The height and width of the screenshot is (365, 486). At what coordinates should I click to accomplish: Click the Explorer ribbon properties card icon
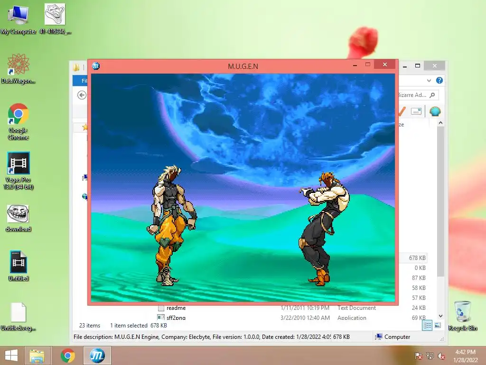416,111
